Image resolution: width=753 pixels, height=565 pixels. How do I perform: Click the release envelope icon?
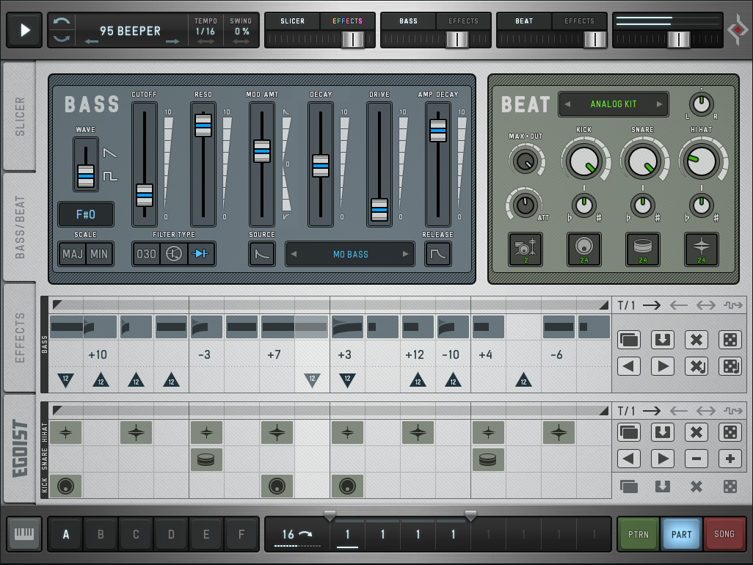pos(438,255)
